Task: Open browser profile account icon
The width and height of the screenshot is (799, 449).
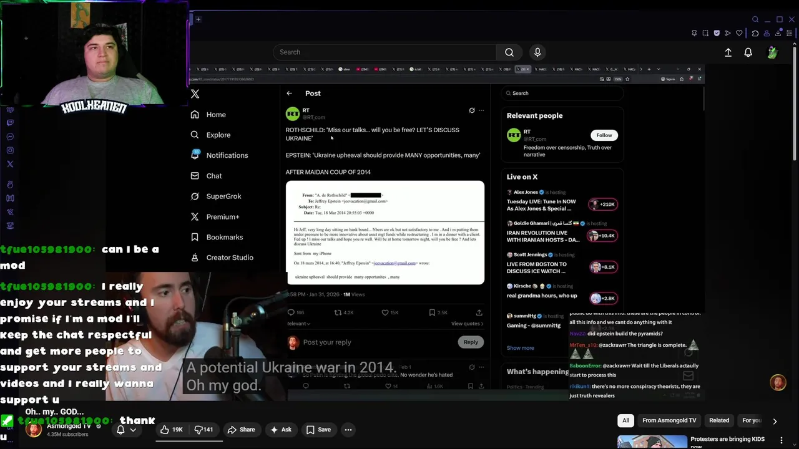Action: (767, 33)
